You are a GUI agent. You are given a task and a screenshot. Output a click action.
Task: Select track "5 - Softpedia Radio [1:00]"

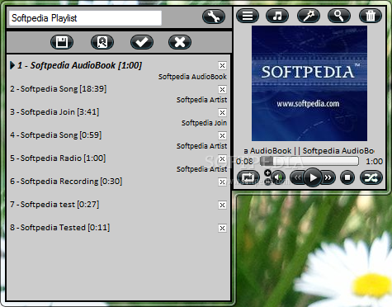(58, 158)
